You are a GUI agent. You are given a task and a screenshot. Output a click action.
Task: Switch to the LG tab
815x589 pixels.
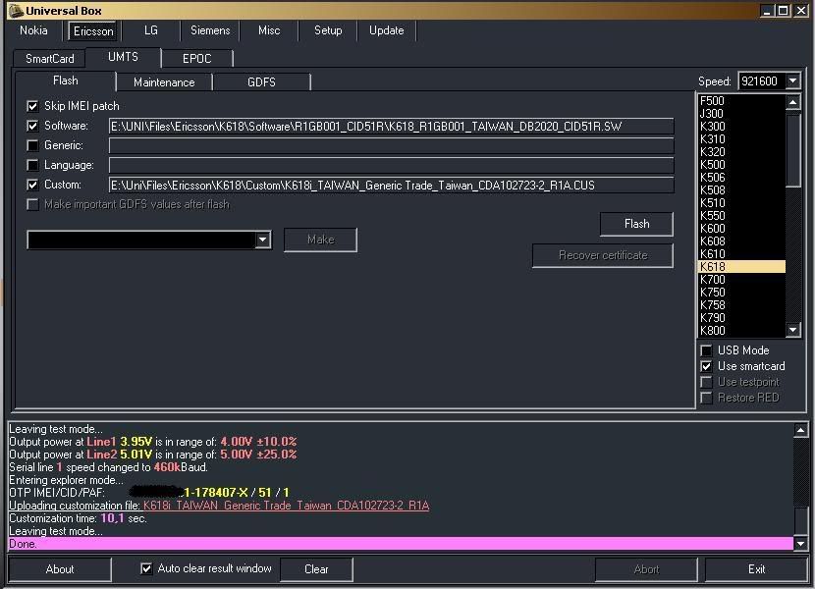coord(151,30)
